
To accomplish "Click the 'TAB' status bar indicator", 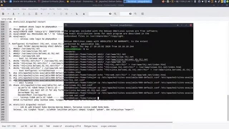I will pos(48,126).
